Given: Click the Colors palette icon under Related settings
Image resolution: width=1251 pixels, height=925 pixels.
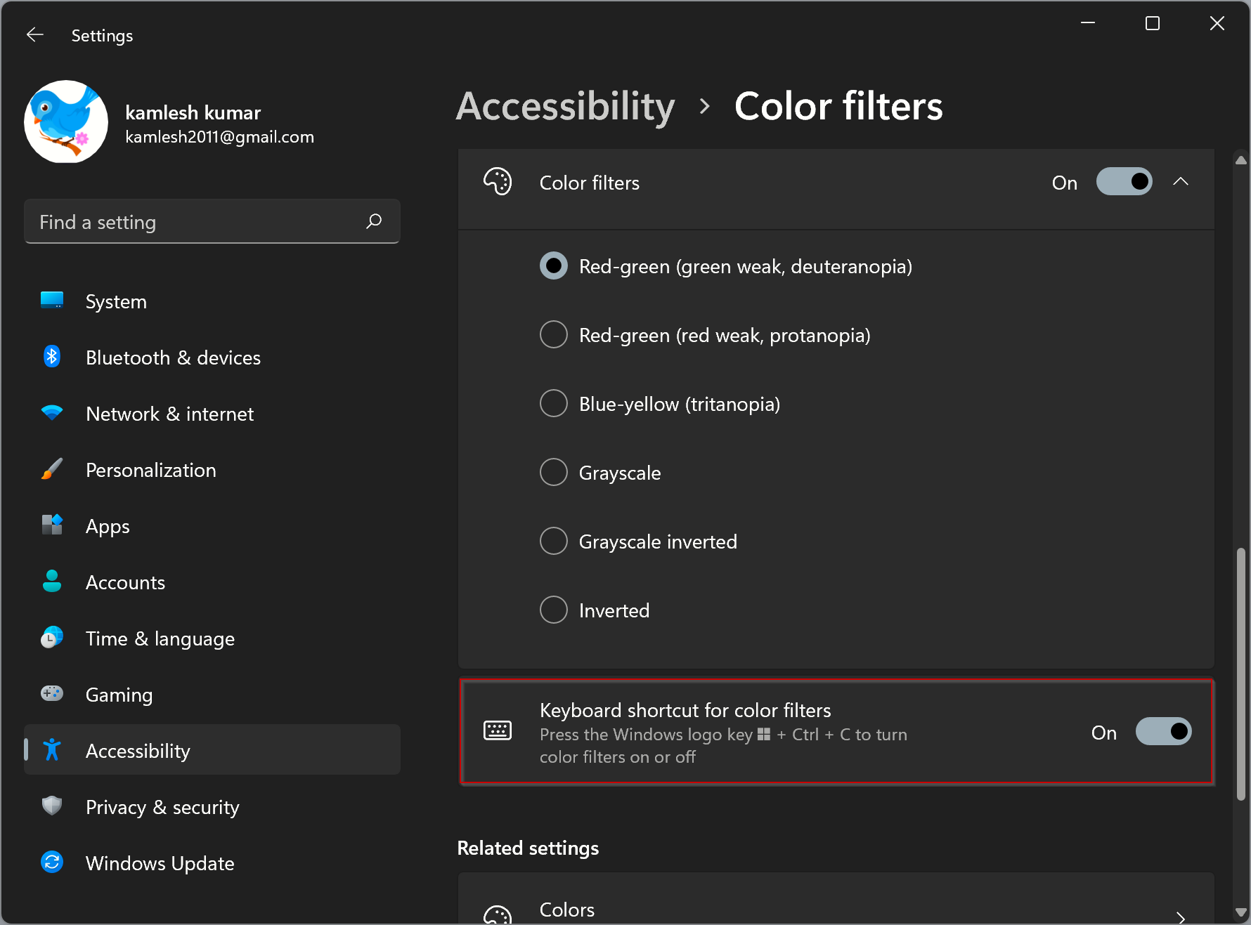Looking at the screenshot, I should tap(498, 914).
